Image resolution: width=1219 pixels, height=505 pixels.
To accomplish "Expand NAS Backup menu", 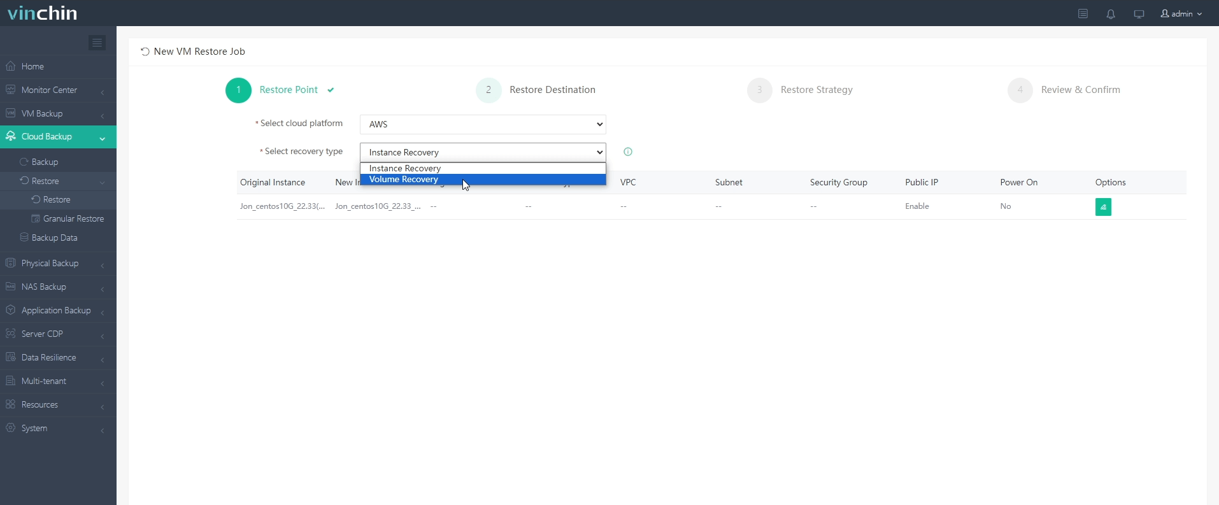I will coord(58,287).
